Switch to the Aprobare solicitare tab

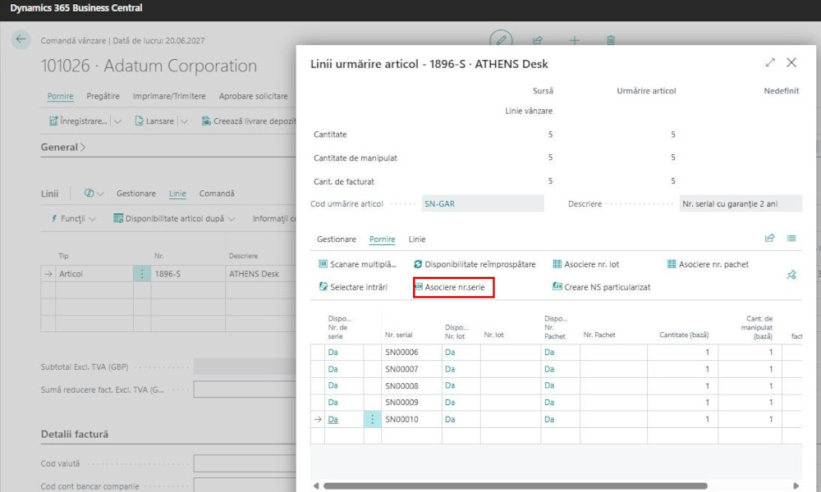pos(254,96)
